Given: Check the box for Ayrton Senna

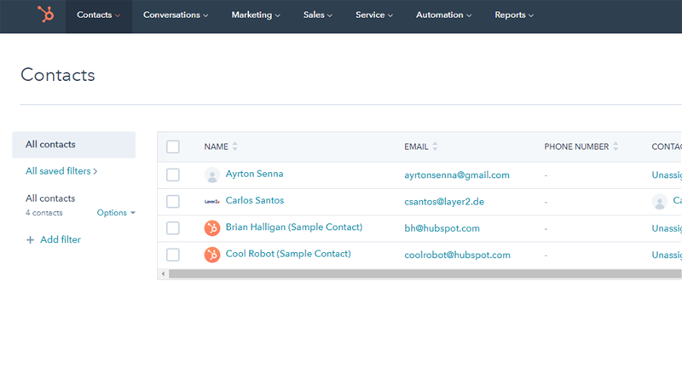Looking at the screenshot, I should click(x=173, y=175).
